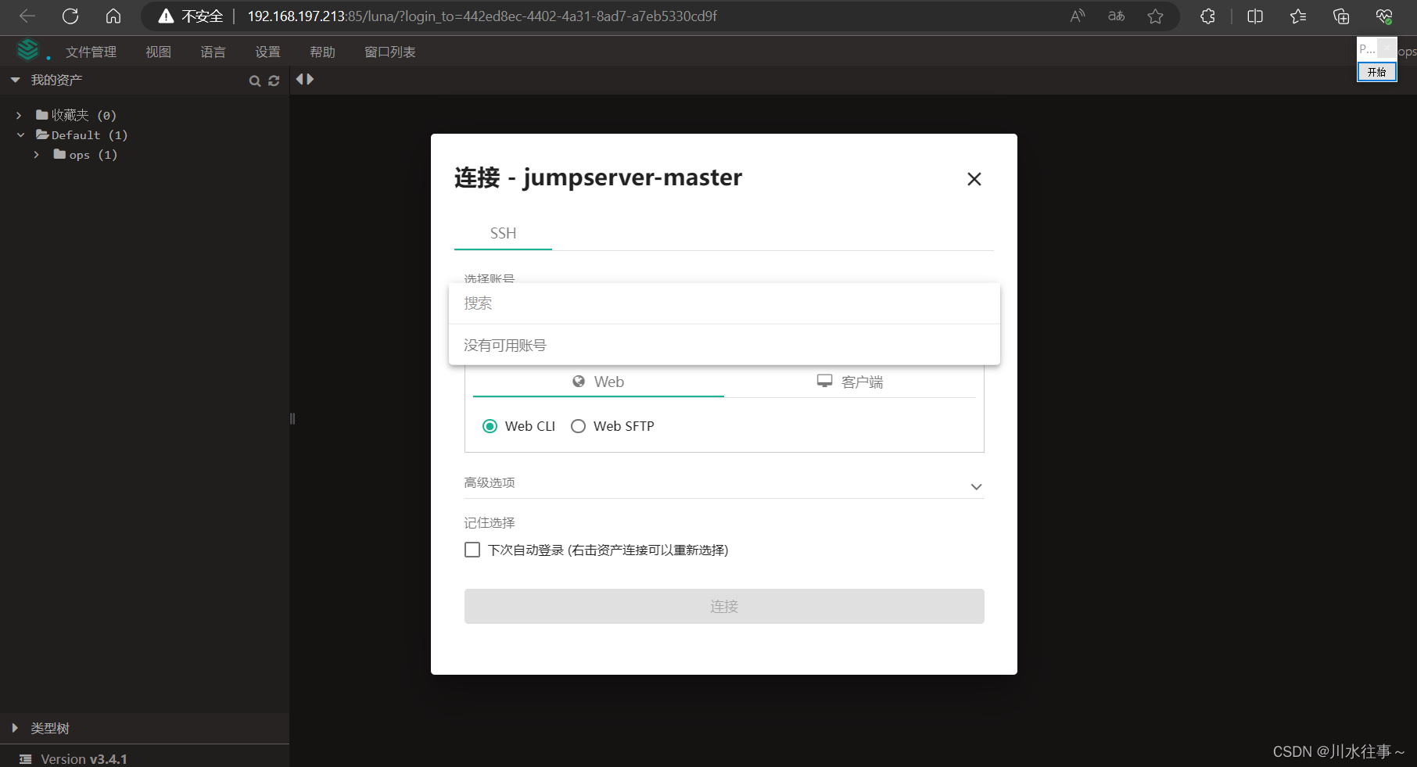Click the Version list icon
1417x767 pixels.
coord(25,759)
